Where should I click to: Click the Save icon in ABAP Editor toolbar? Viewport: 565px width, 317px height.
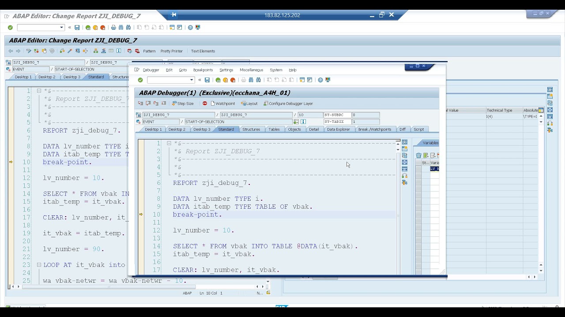pos(77,27)
